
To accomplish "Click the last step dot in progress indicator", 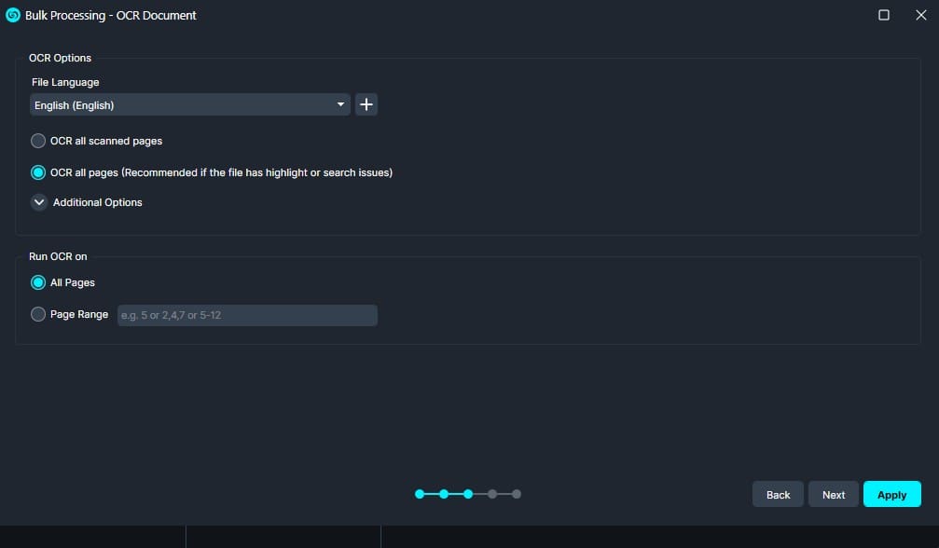I will tap(517, 494).
